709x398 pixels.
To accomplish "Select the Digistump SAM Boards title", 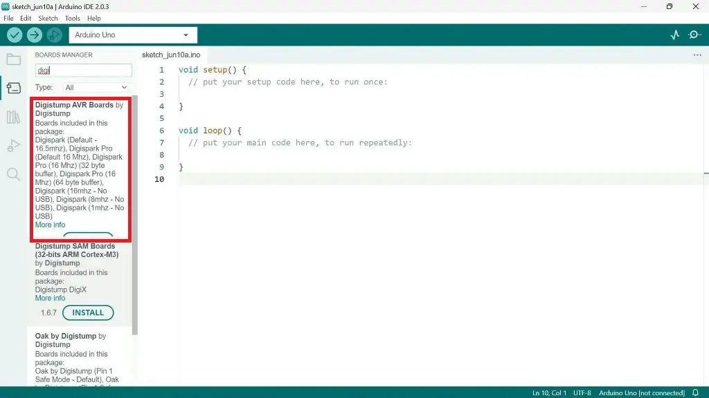I will point(77,250).
